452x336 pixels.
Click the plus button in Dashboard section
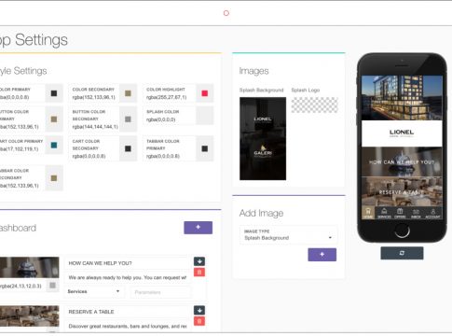(x=198, y=228)
